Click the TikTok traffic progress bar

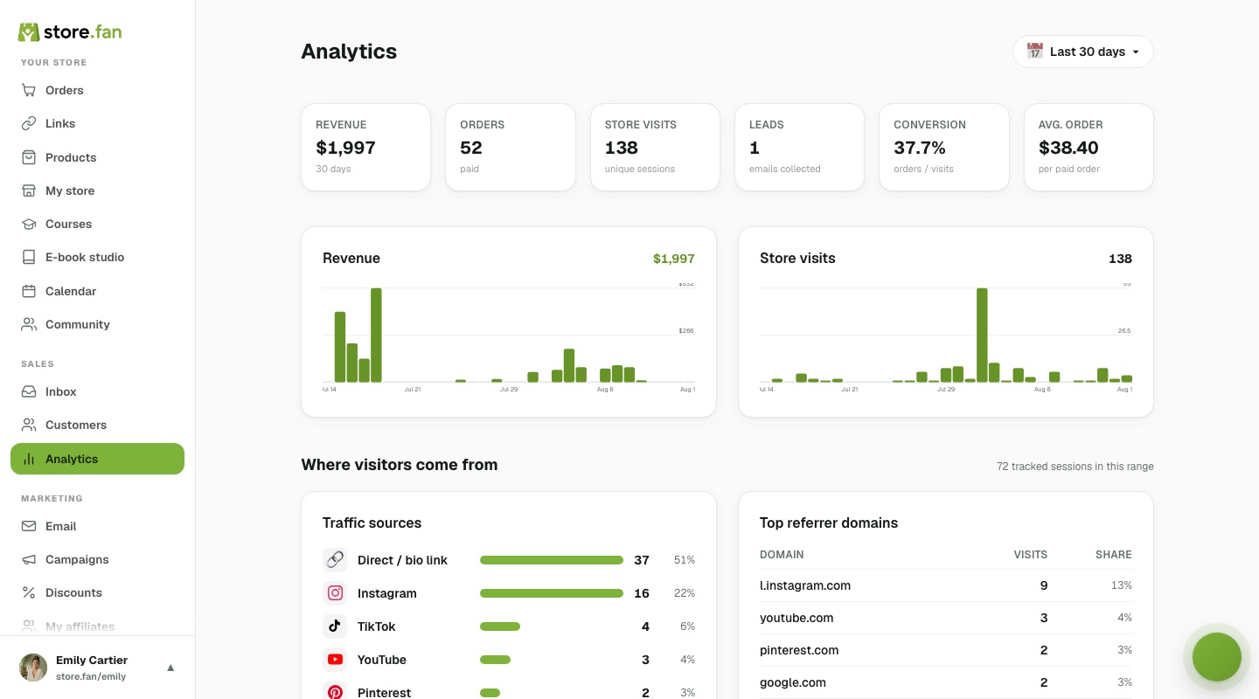point(500,626)
